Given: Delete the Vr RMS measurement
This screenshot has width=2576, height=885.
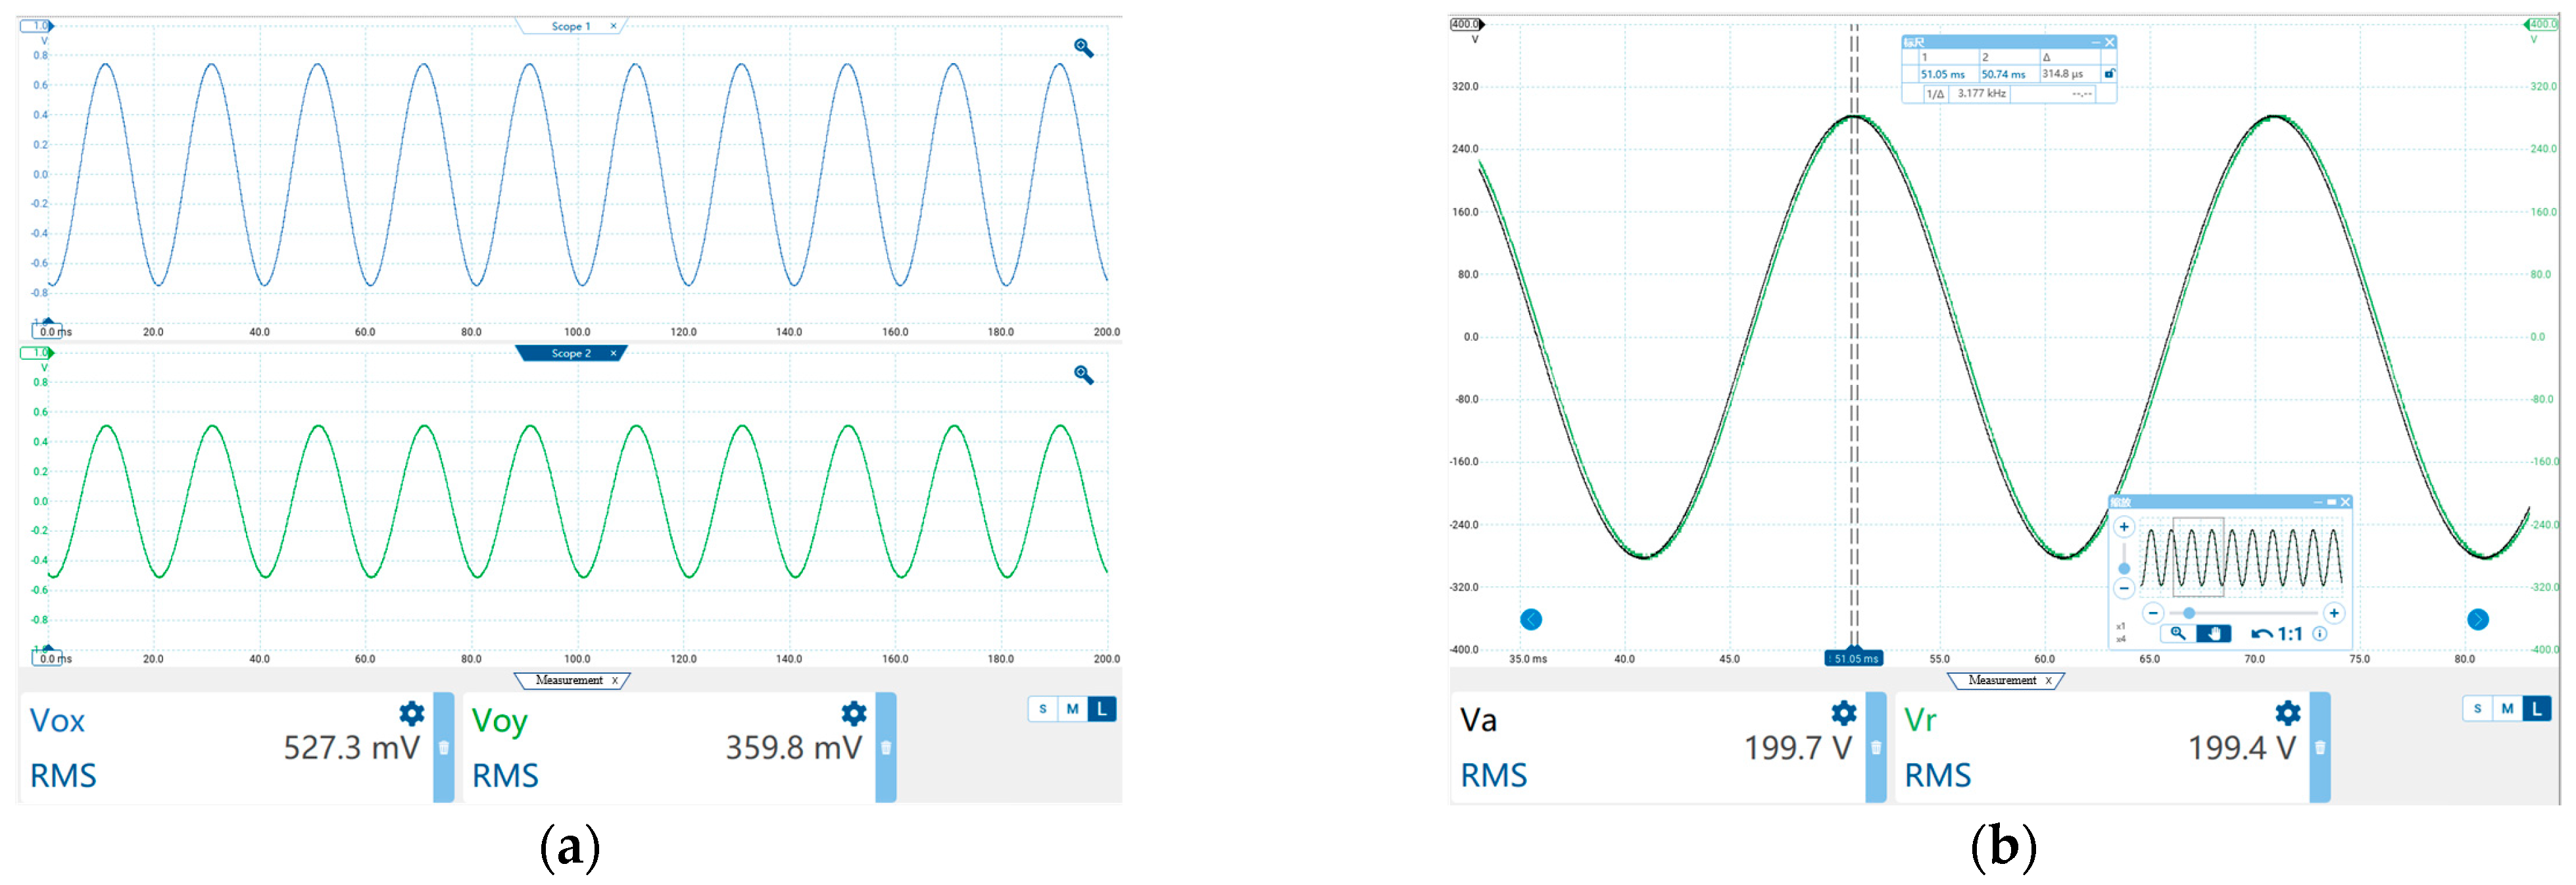Looking at the screenshot, I should click(x=2320, y=747).
